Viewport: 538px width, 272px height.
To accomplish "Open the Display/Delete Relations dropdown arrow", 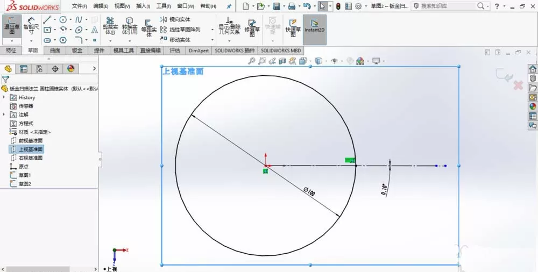I will pyautogui.click(x=229, y=40).
